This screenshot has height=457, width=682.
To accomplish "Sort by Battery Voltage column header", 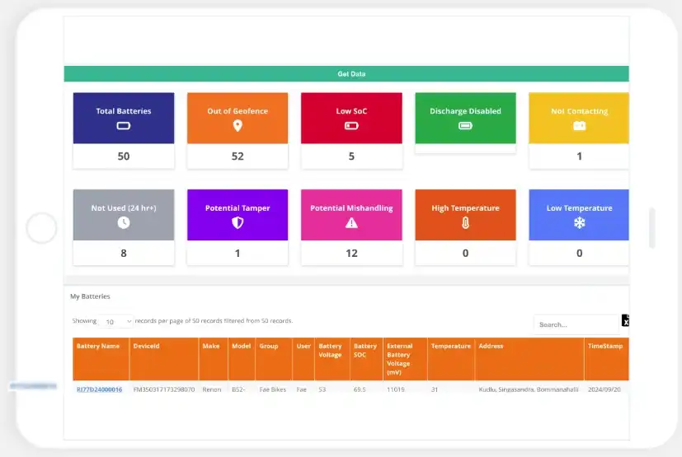I will 331,351.
